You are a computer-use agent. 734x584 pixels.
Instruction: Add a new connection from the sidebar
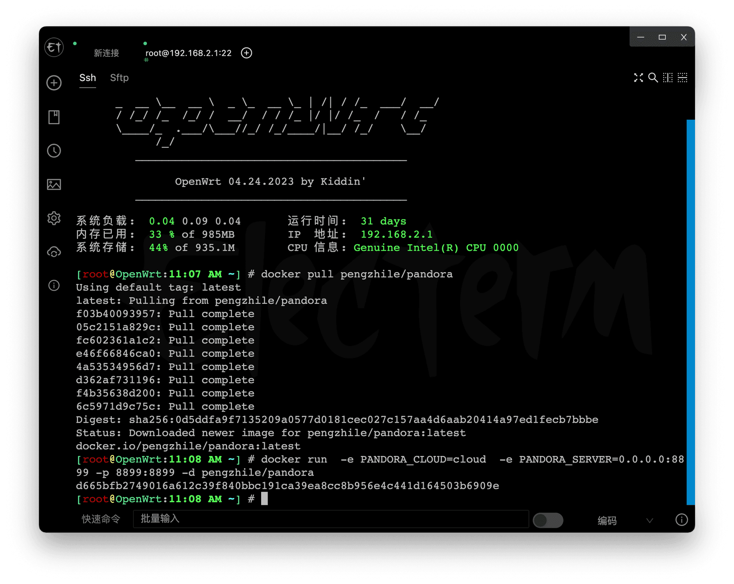(54, 83)
